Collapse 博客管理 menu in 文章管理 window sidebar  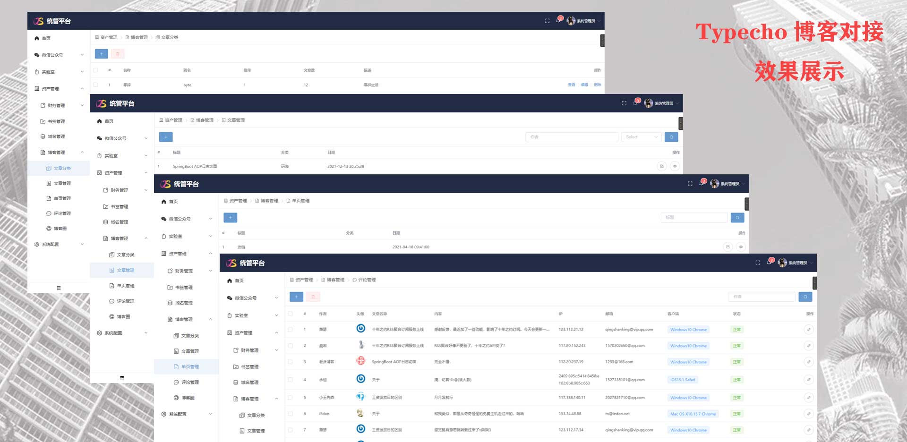pos(123,238)
